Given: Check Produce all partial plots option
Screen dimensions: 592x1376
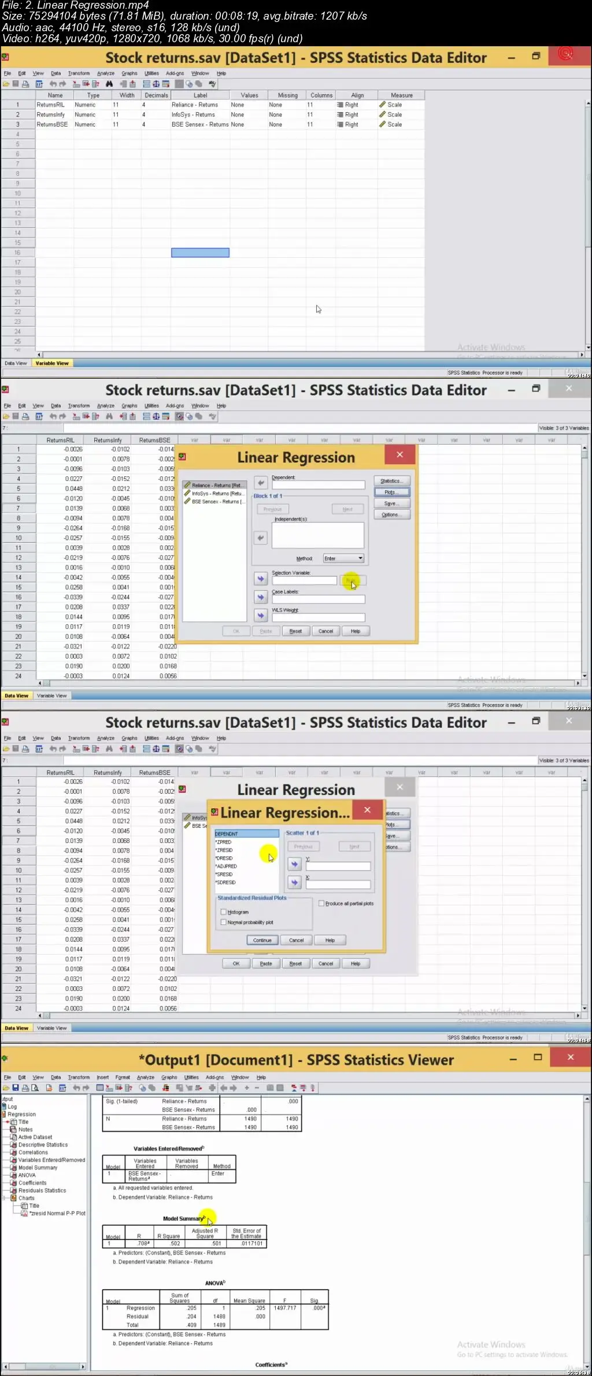Looking at the screenshot, I should 321,903.
